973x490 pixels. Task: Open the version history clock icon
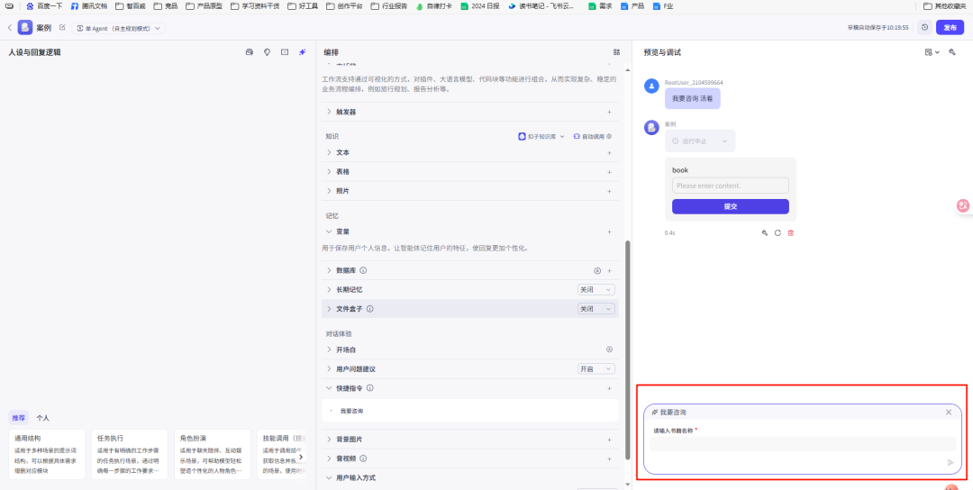coord(924,28)
